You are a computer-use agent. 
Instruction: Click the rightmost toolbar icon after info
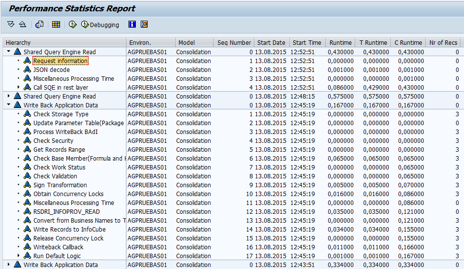point(144,24)
